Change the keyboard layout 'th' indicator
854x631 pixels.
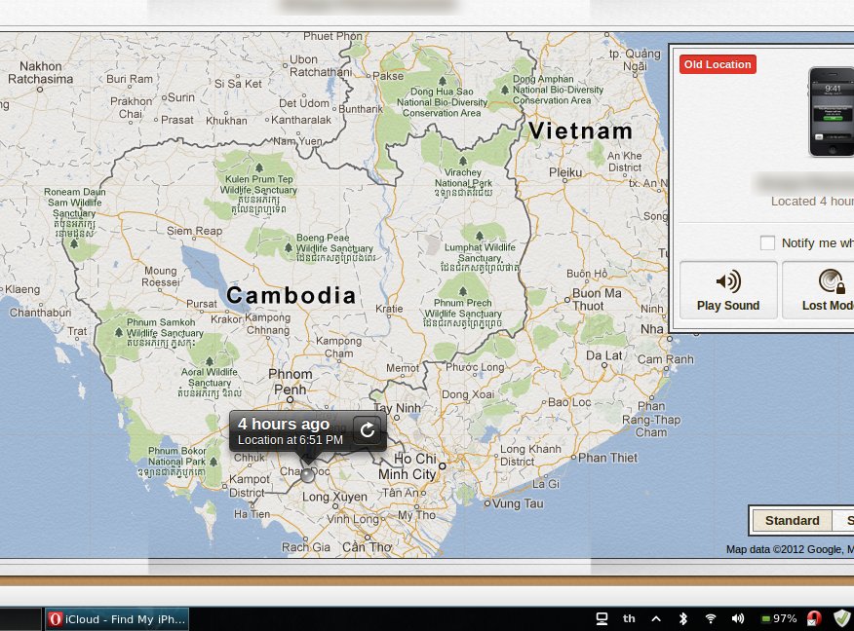[629, 618]
